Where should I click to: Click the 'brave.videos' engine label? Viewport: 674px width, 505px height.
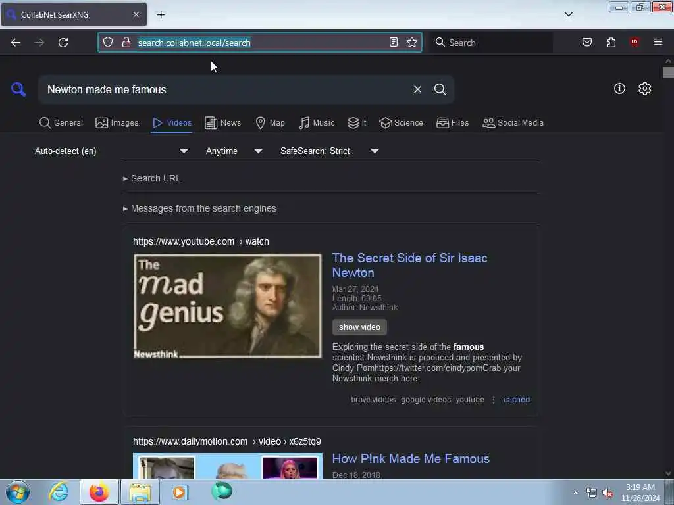tap(373, 400)
